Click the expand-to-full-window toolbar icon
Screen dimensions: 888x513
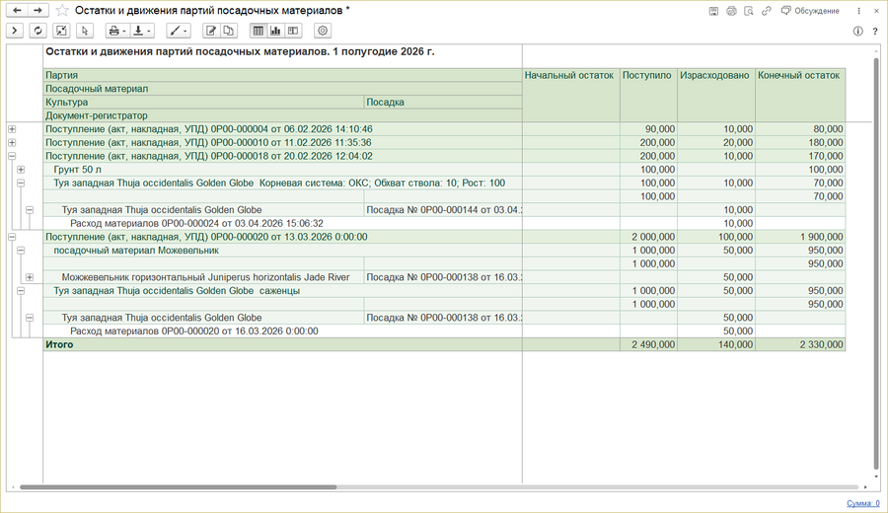[x=61, y=31]
